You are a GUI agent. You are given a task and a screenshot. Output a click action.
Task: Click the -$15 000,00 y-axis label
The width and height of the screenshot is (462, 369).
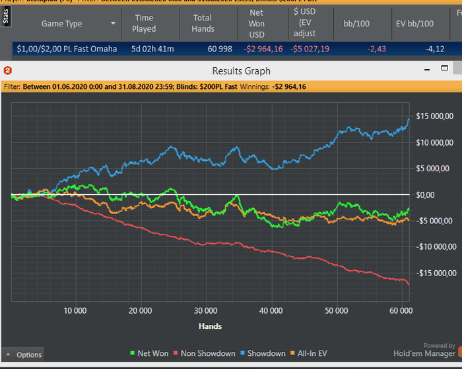pyautogui.click(x=436, y=273)
